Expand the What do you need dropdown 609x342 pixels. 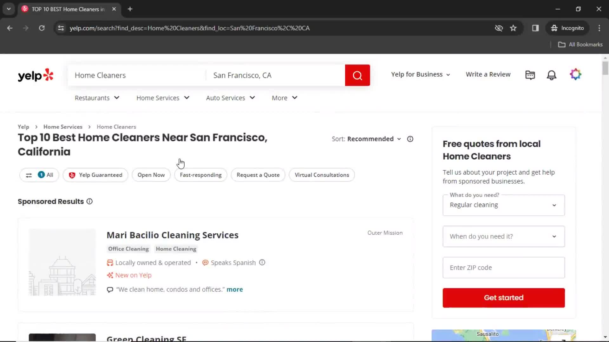coord(504,205)
